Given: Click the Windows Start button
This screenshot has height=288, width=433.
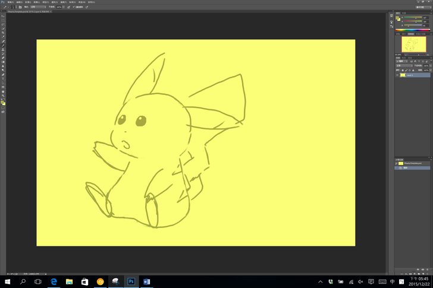Looking at the screenshot, I should (8, 281).
